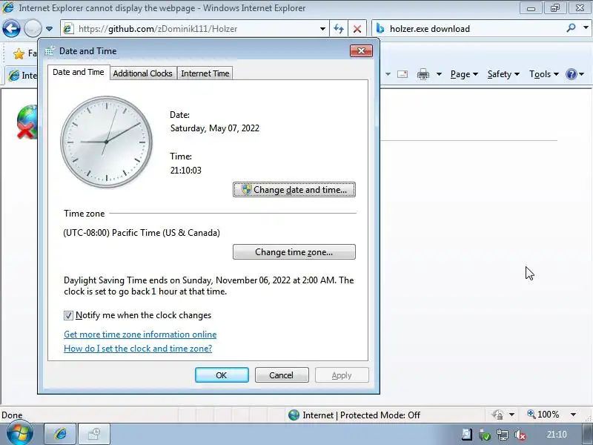This screenshot has width=593, height=445.
Task: Open the Safety menu
Action: pos(503,74)
